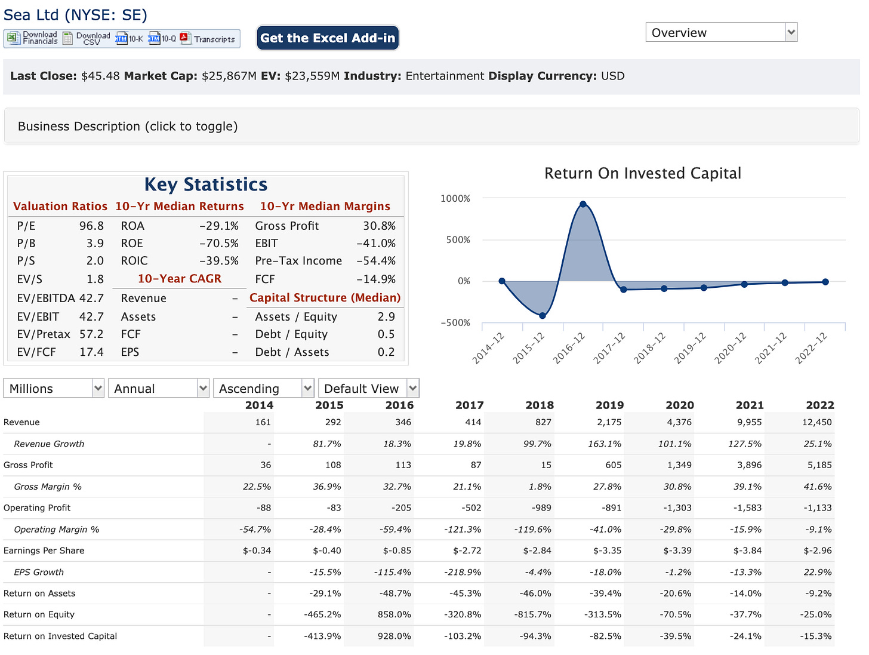Open the Ascending sort order dropdown
The image size is (869, 655).
[264, 388]
